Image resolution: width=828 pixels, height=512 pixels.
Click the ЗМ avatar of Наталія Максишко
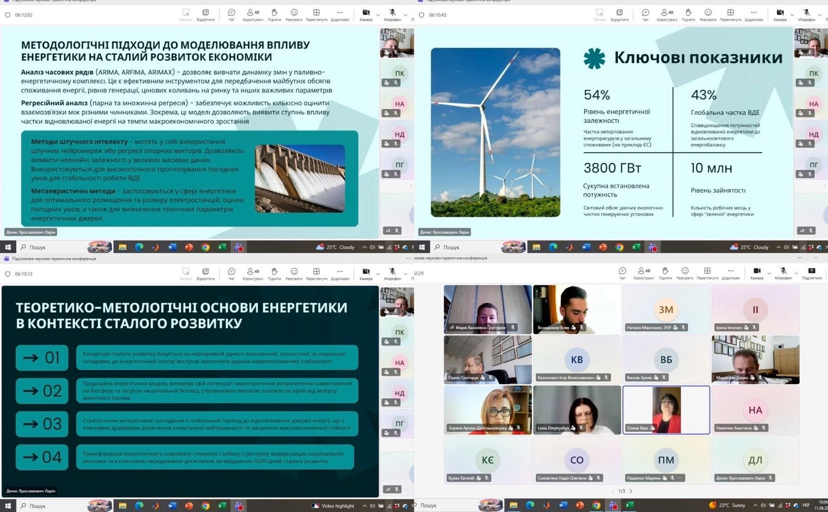click(x=666, y=309)
